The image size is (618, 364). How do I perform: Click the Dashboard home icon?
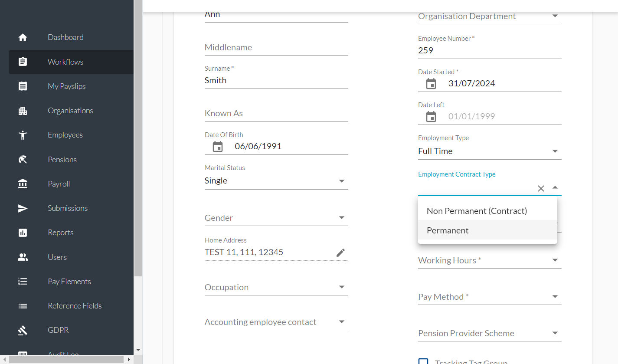point(23,37)
